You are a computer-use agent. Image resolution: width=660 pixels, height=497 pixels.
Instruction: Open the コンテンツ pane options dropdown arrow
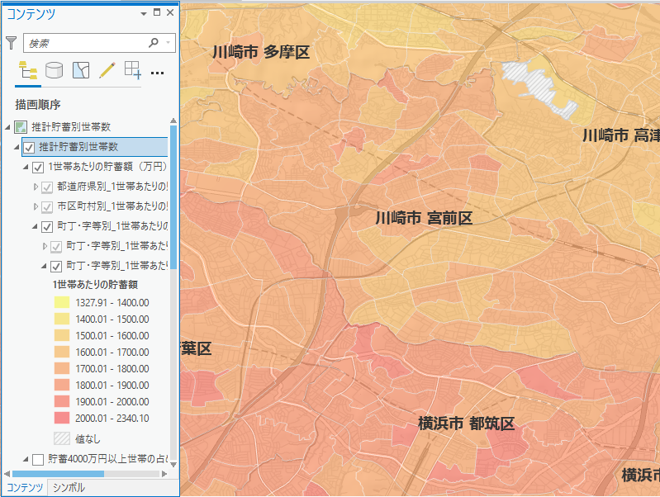point(144,13)
